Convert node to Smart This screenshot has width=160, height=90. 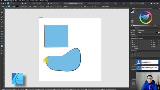(x=43, y=6)
